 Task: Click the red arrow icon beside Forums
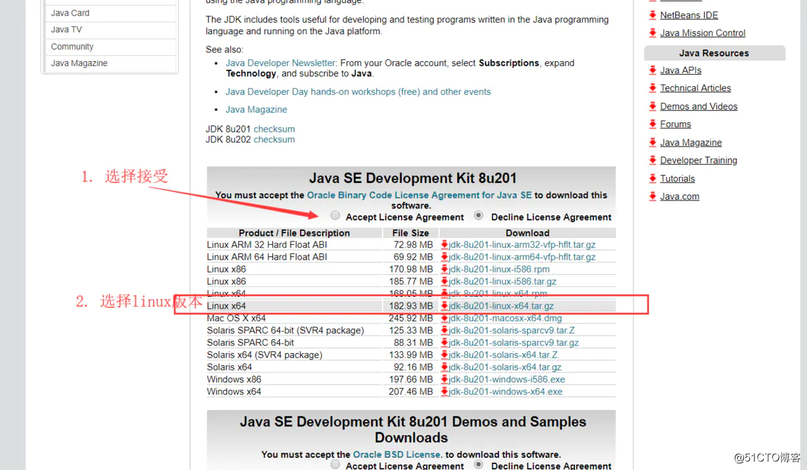point(653,124)
